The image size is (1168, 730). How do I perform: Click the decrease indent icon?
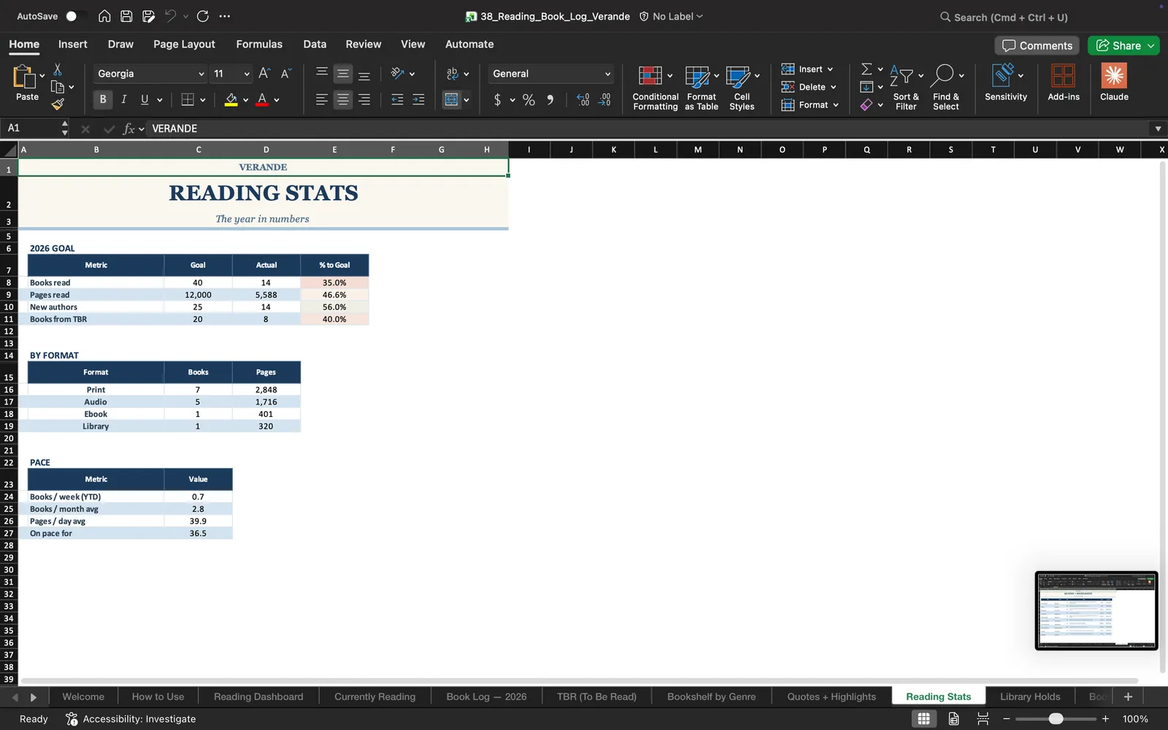pos(397,99)
